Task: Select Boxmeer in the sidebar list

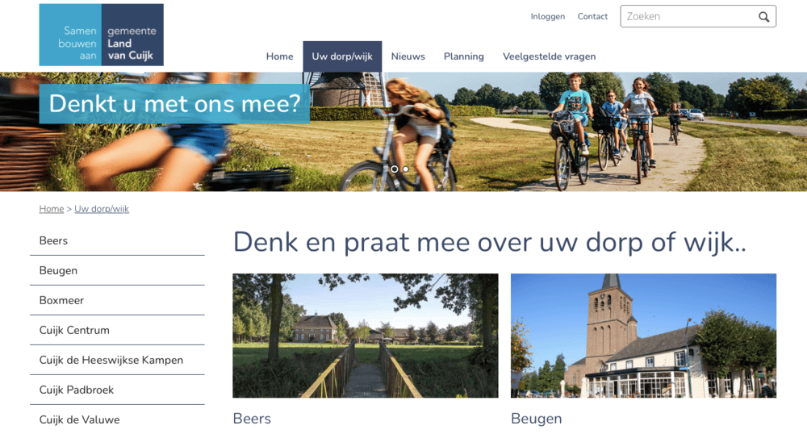Action: pos(117,300)
